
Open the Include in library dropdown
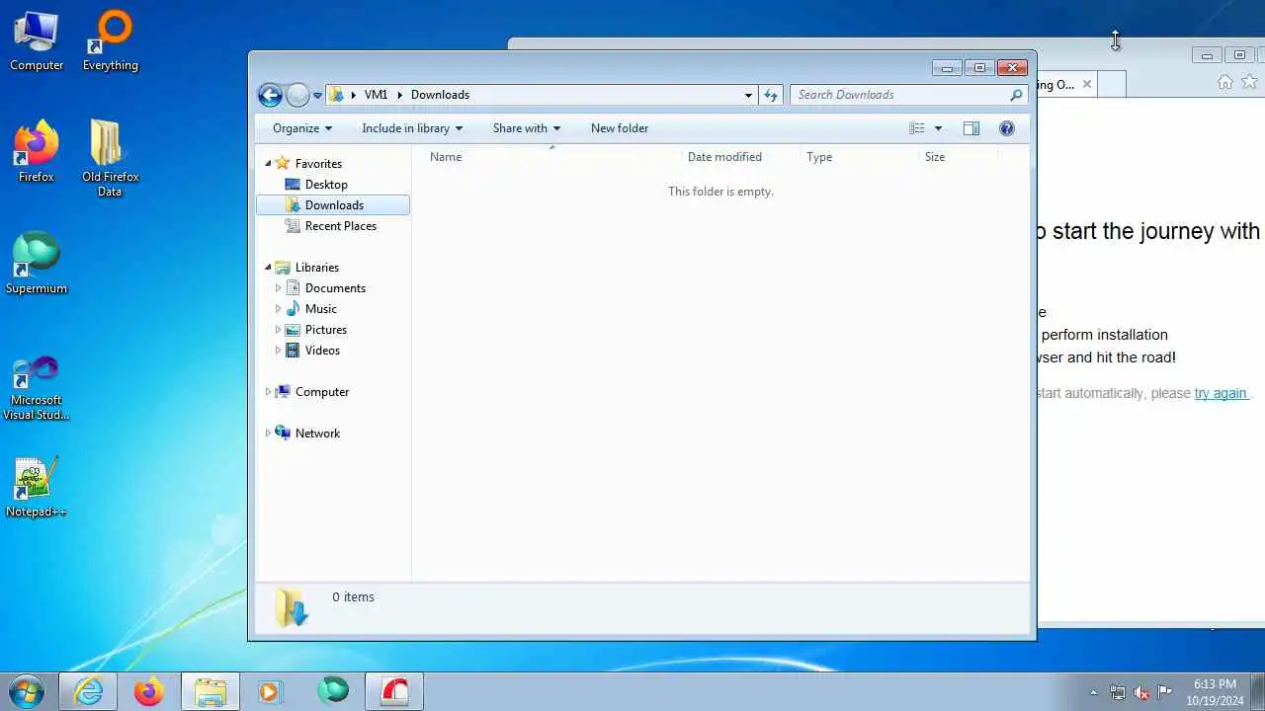tap(412, 128)
